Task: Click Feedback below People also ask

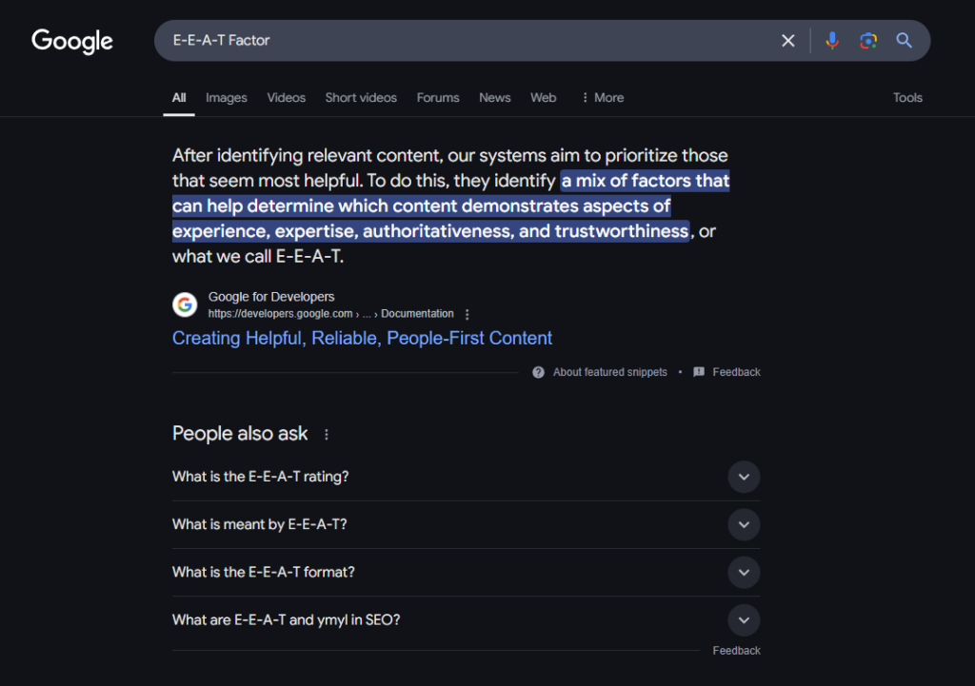Action: pos(736,651)
